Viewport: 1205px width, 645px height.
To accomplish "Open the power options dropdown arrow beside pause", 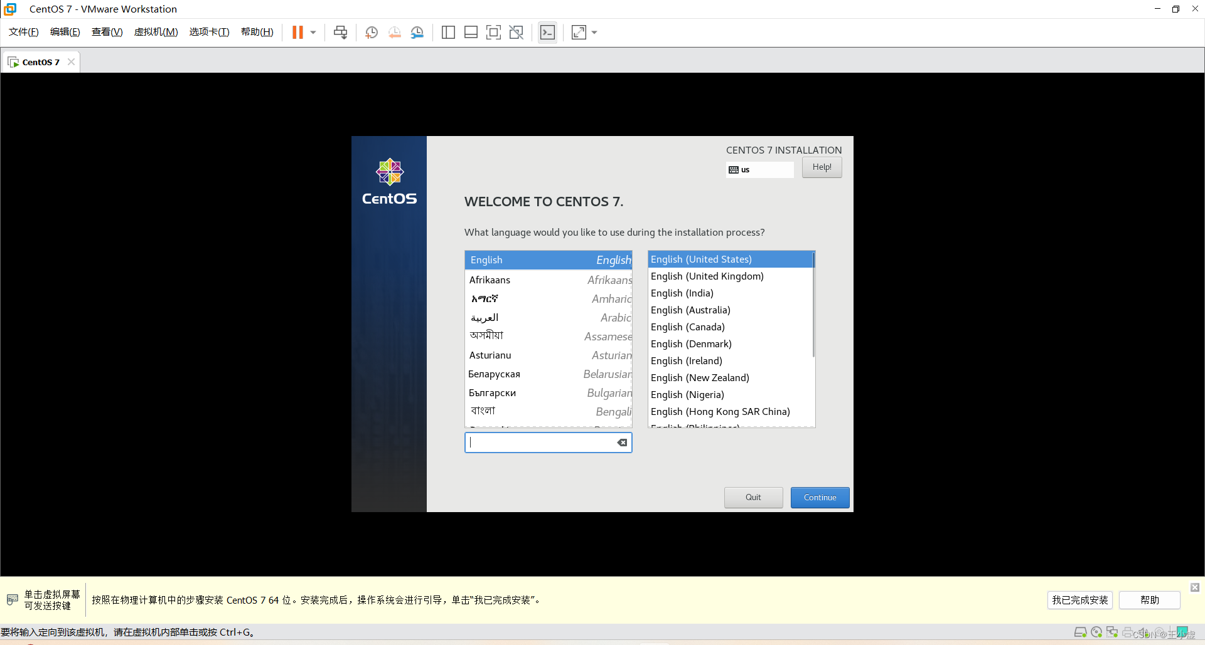I will point(313,33).
